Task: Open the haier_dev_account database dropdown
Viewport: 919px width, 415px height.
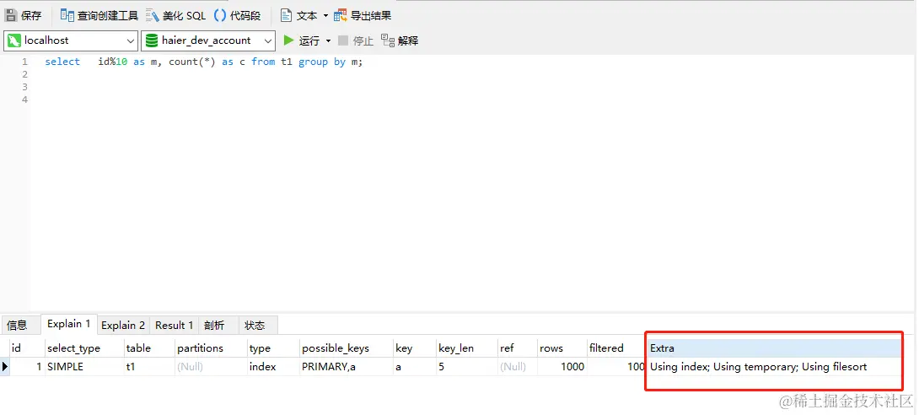Action: (x=208, y=40)
